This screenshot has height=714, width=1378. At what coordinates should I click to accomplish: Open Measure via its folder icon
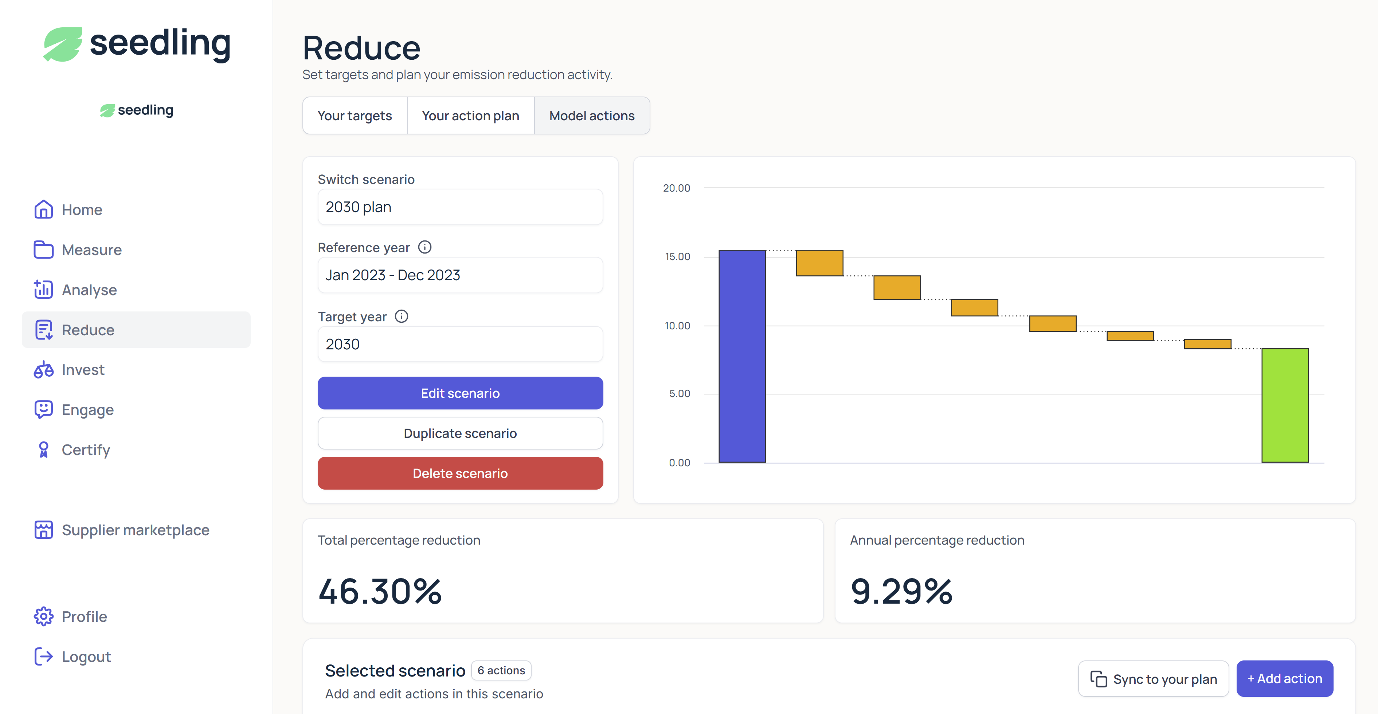(43, 250)
